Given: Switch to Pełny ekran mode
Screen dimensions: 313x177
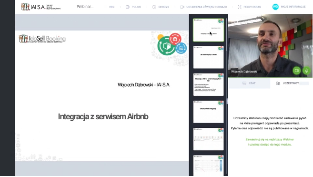Looking at the screenshot, I should (252, 7).
